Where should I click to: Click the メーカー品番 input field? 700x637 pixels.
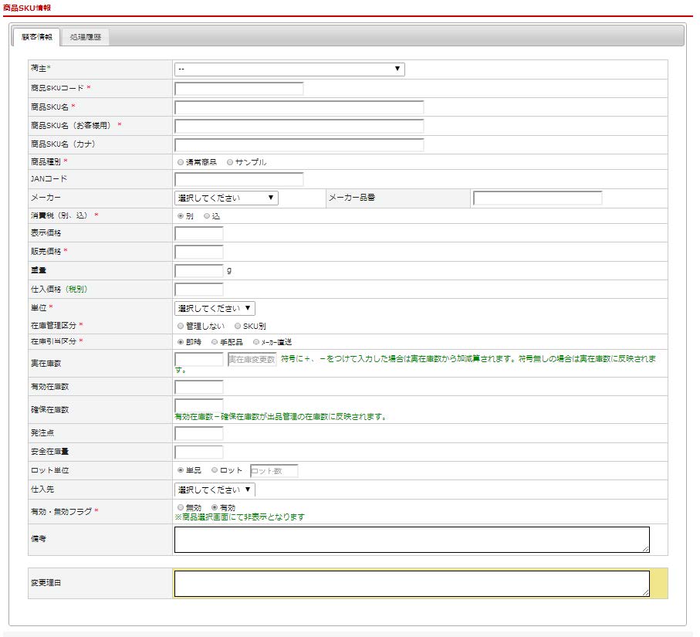pyautogui.click(x=537, y=198)
